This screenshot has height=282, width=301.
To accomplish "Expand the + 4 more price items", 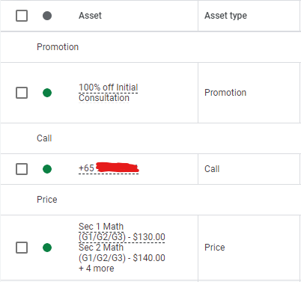I will [97, 269].
